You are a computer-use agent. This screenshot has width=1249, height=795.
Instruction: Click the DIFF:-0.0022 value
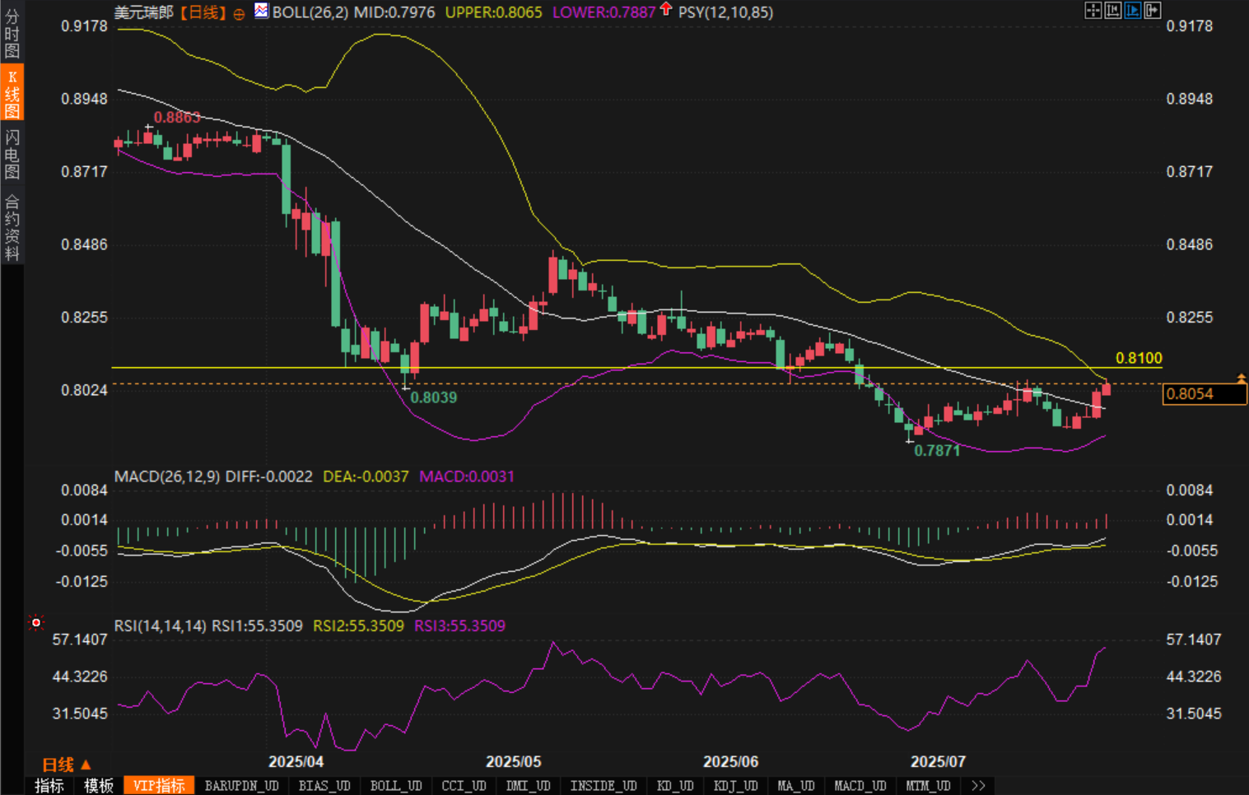pyautogui.click(x=269, y=477)
